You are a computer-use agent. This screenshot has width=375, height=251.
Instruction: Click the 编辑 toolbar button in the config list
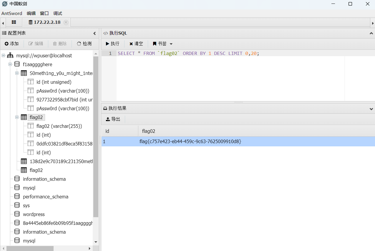(x=36, y=43)
